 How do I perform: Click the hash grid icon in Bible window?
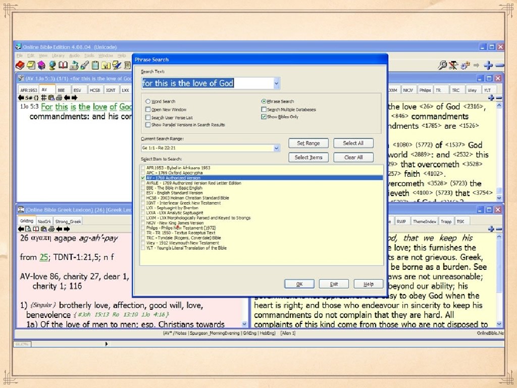point(43,98)
